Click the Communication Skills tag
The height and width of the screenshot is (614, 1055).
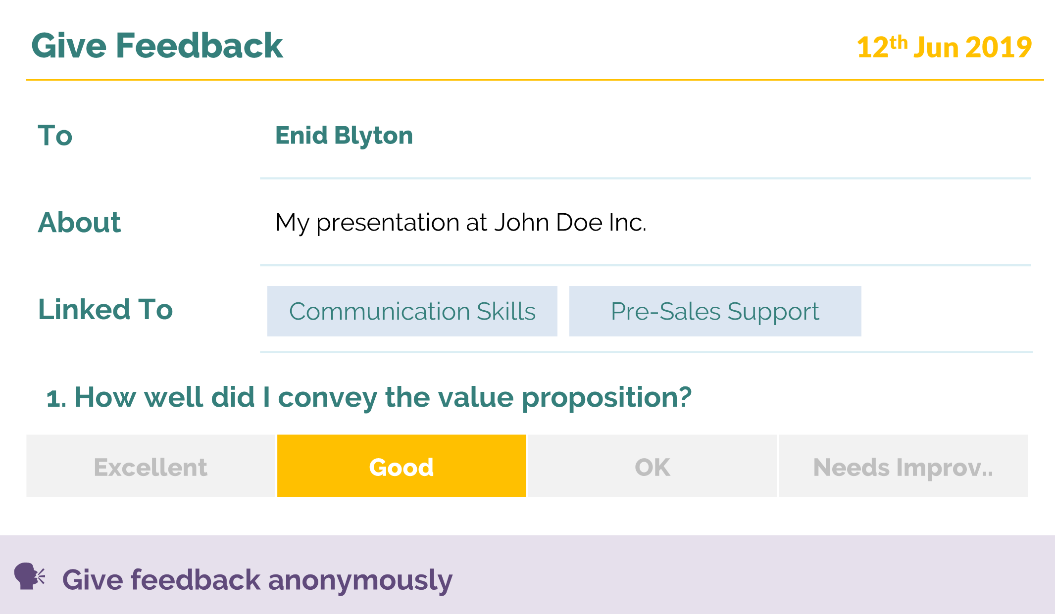coord(412,311)
